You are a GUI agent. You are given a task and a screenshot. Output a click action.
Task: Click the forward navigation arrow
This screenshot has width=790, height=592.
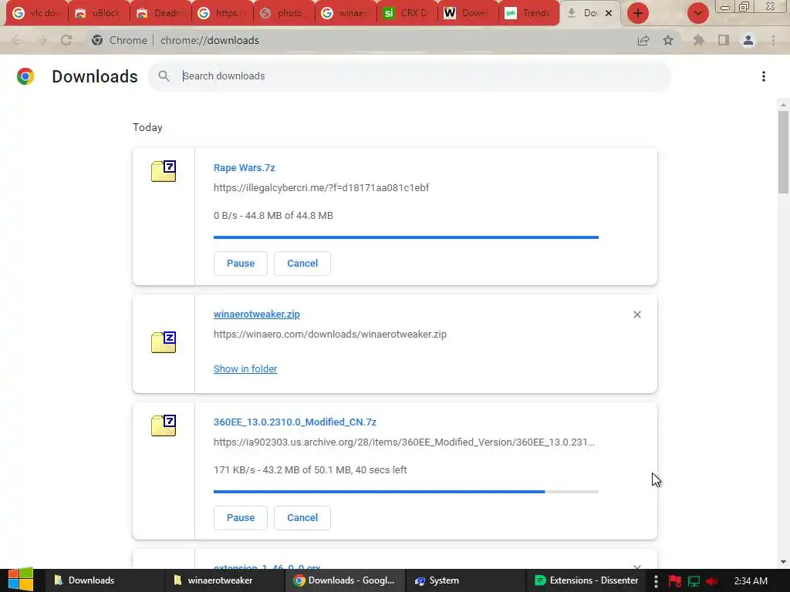coord(42,40)
